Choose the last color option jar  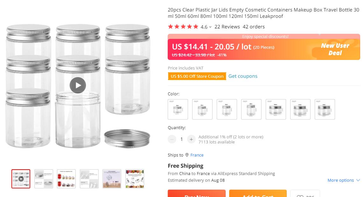click(325, 109)
